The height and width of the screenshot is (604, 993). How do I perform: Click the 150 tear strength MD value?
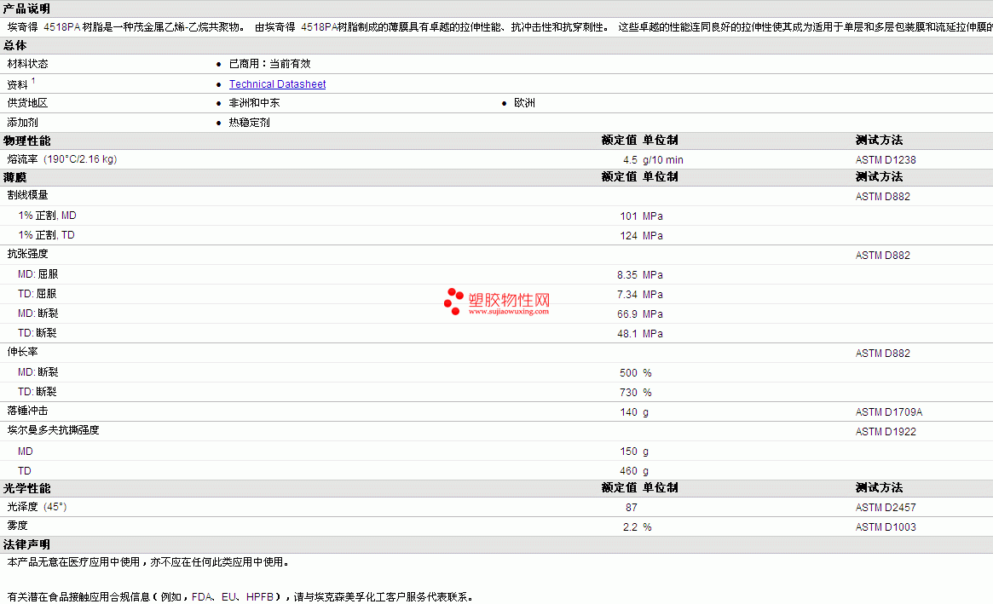(x=628, y=452)
